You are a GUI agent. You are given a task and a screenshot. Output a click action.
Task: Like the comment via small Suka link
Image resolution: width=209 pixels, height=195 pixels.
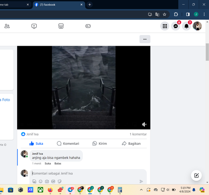tap(48, 164)
